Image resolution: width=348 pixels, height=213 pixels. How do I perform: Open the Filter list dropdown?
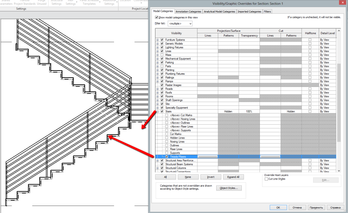(x=180, y=24)
